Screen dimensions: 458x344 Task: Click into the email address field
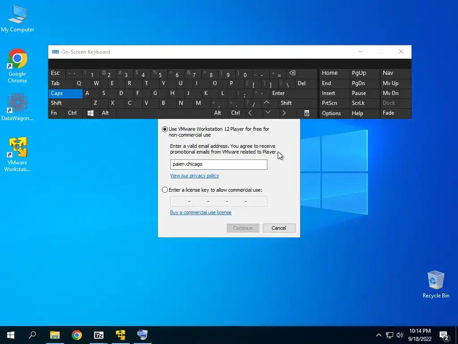coord(219,164)
